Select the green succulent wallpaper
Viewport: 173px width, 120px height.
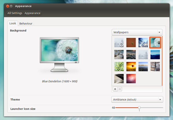[x=119, y=67]
